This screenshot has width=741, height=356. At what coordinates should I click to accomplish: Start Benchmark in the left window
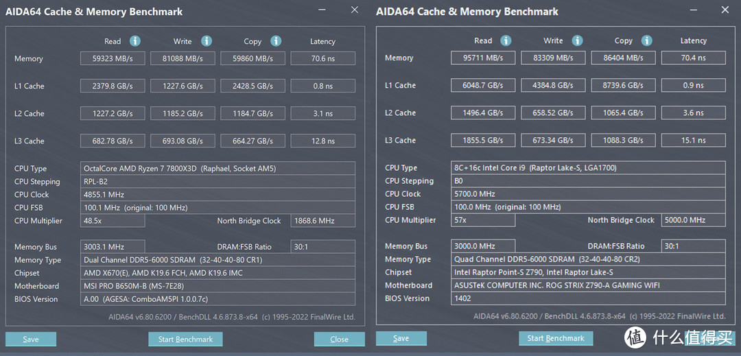click(x=185, y=339)
